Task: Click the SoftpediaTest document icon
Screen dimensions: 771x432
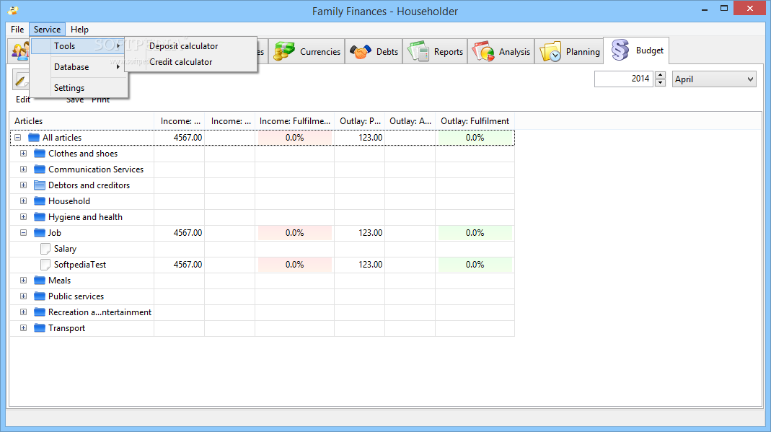Action: 45,265
